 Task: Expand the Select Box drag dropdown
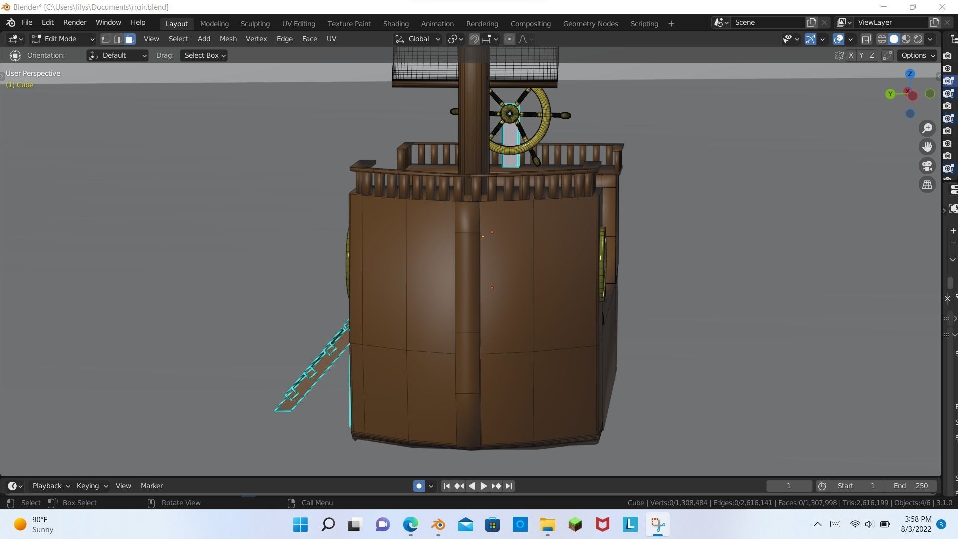205,55
